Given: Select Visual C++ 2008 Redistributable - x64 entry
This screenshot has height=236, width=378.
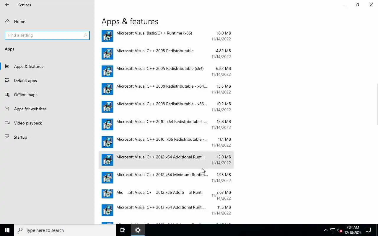Looking at the screenshot, I should (x=166, y=89).
